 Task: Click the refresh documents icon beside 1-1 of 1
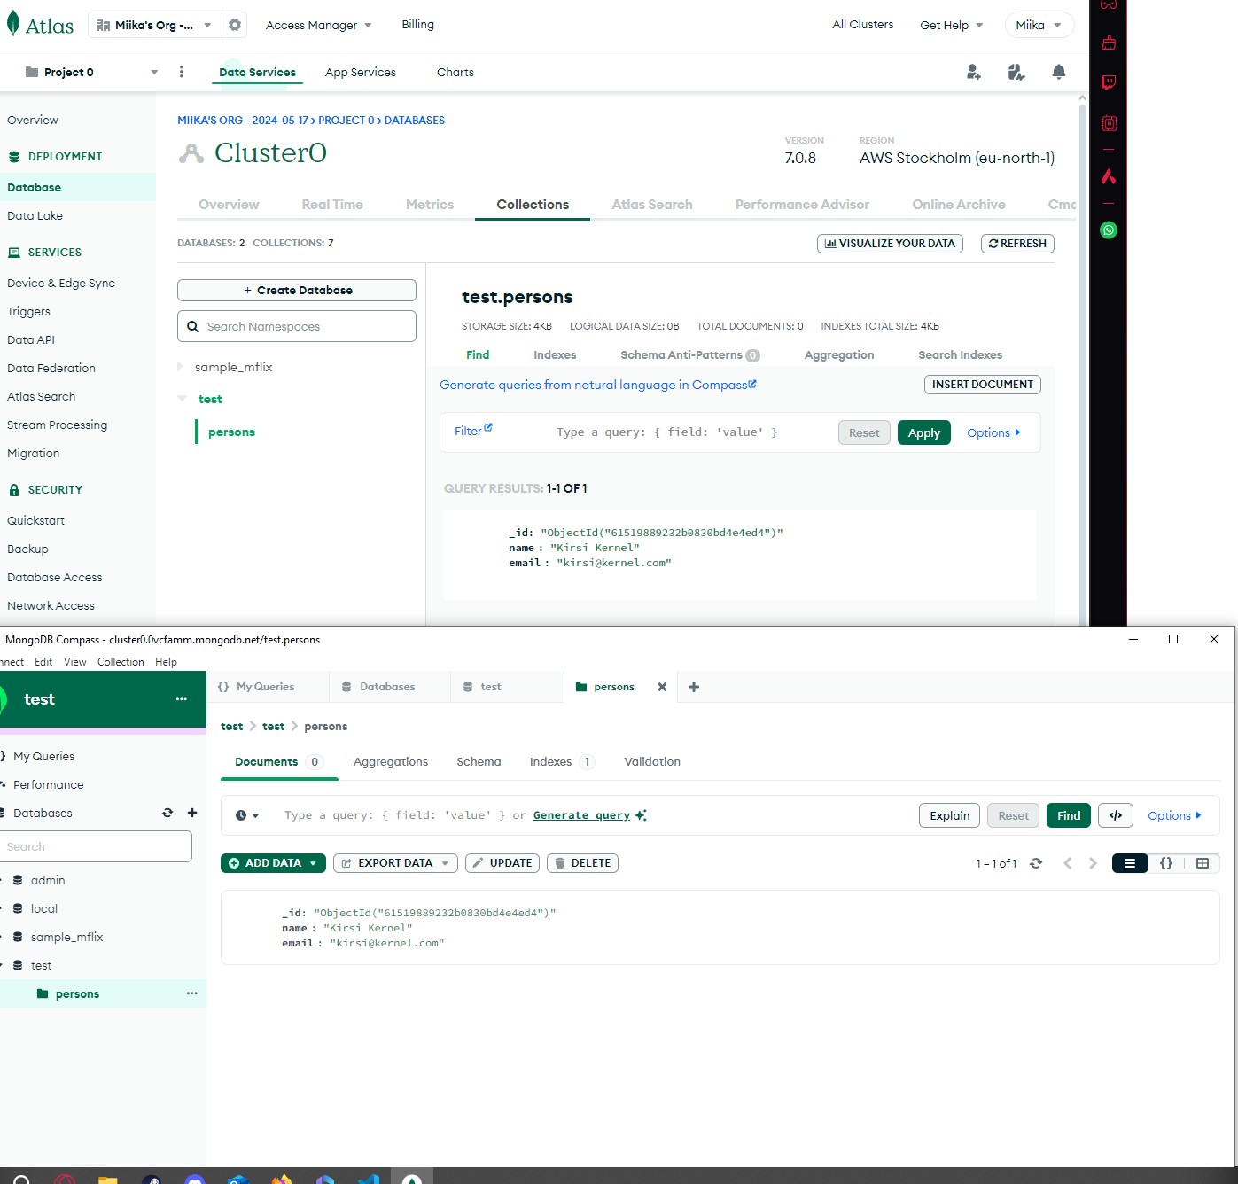(x=1036, y=863)
